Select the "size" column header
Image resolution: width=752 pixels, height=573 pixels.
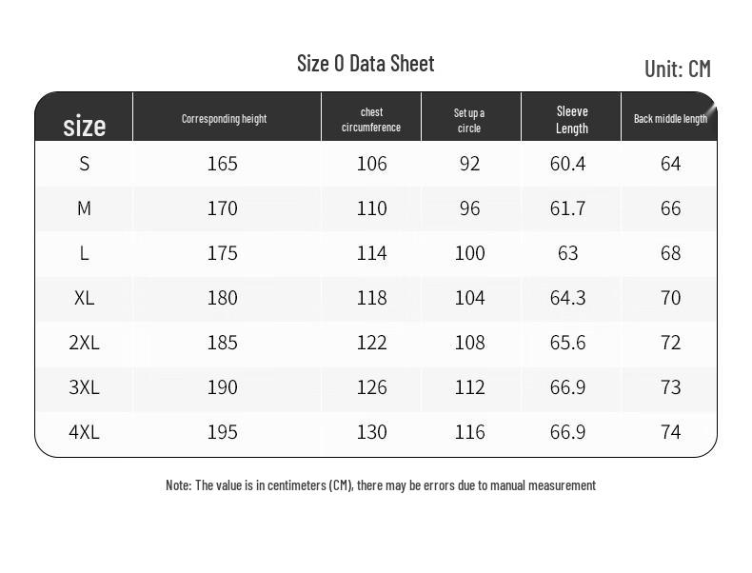pyautogui.click(x=84, y=126)
